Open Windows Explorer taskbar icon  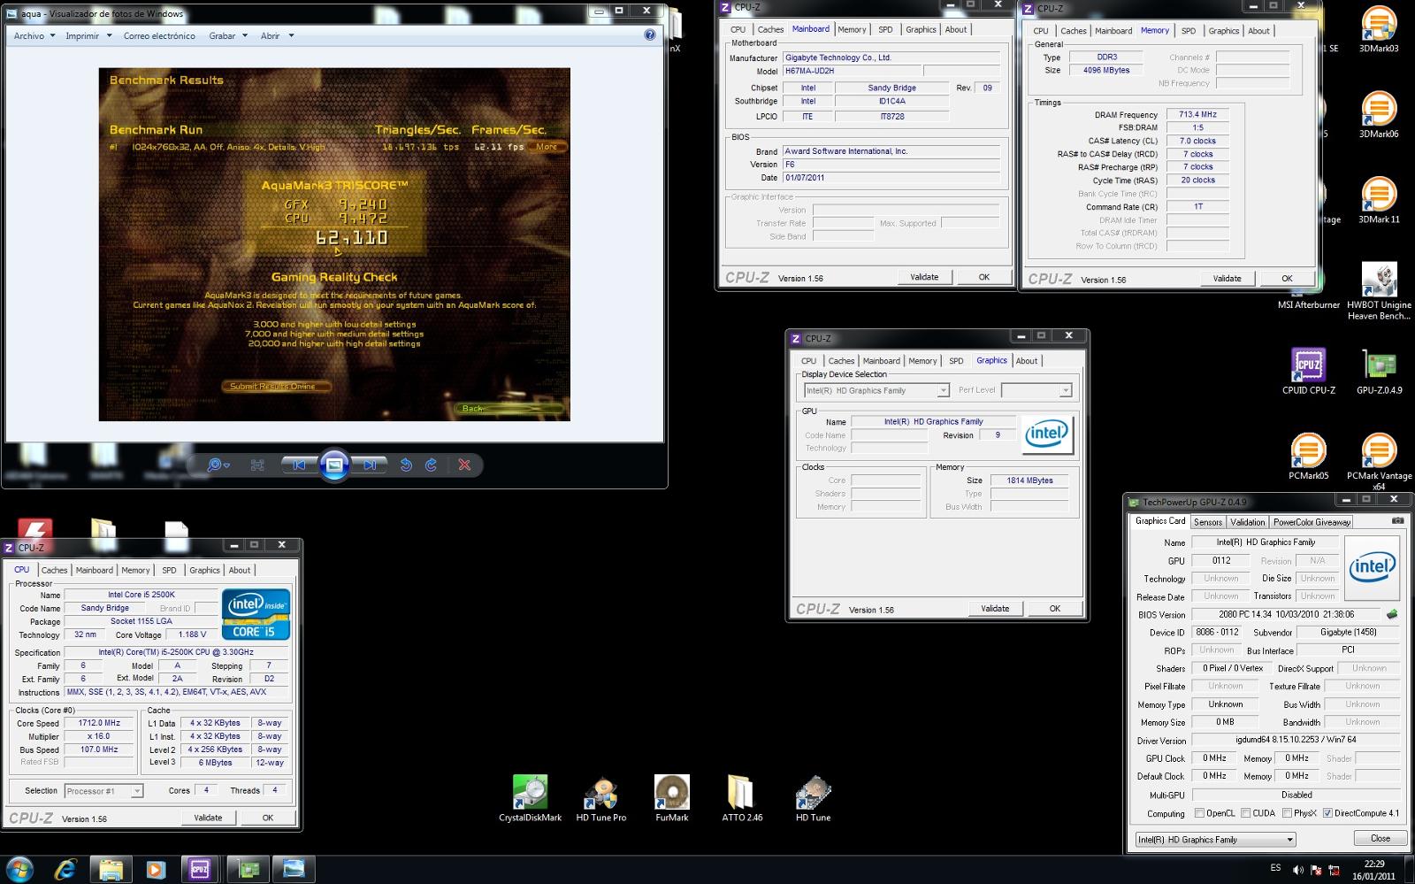[111, 870]
